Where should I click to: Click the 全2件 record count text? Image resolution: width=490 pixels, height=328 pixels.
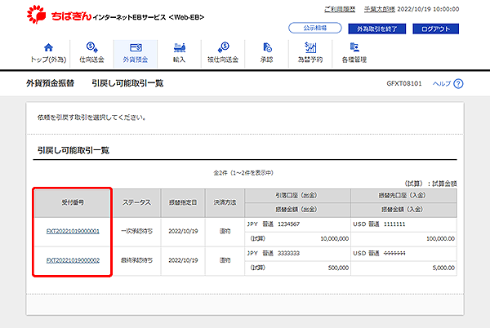pos(243,173)
